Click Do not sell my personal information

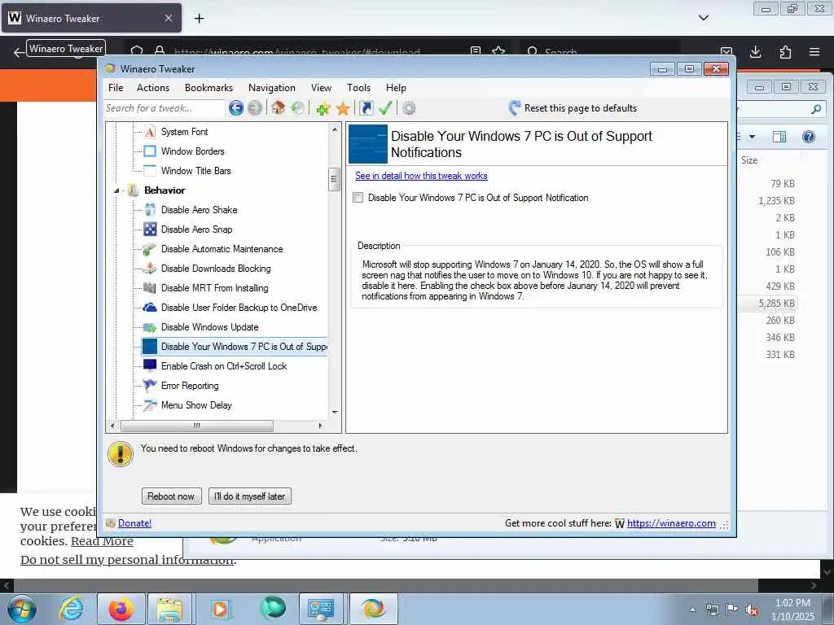click(x=128, y=560)
